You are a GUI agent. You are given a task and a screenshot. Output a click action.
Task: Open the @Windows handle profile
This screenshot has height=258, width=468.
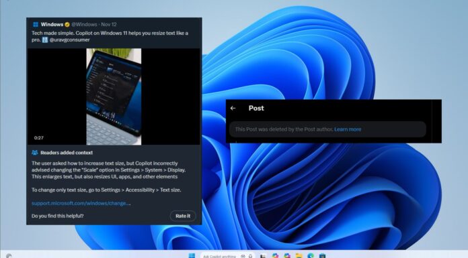pyautogui.click(x=84, y=24)
